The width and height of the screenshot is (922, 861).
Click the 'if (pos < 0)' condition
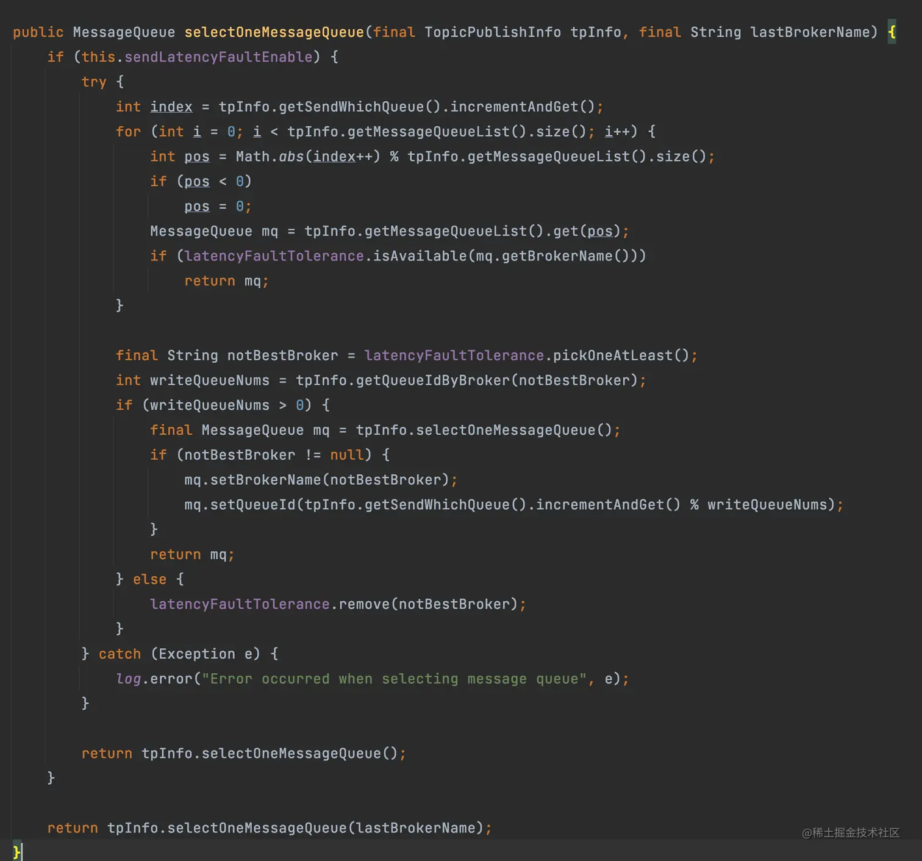coord(201,182)
